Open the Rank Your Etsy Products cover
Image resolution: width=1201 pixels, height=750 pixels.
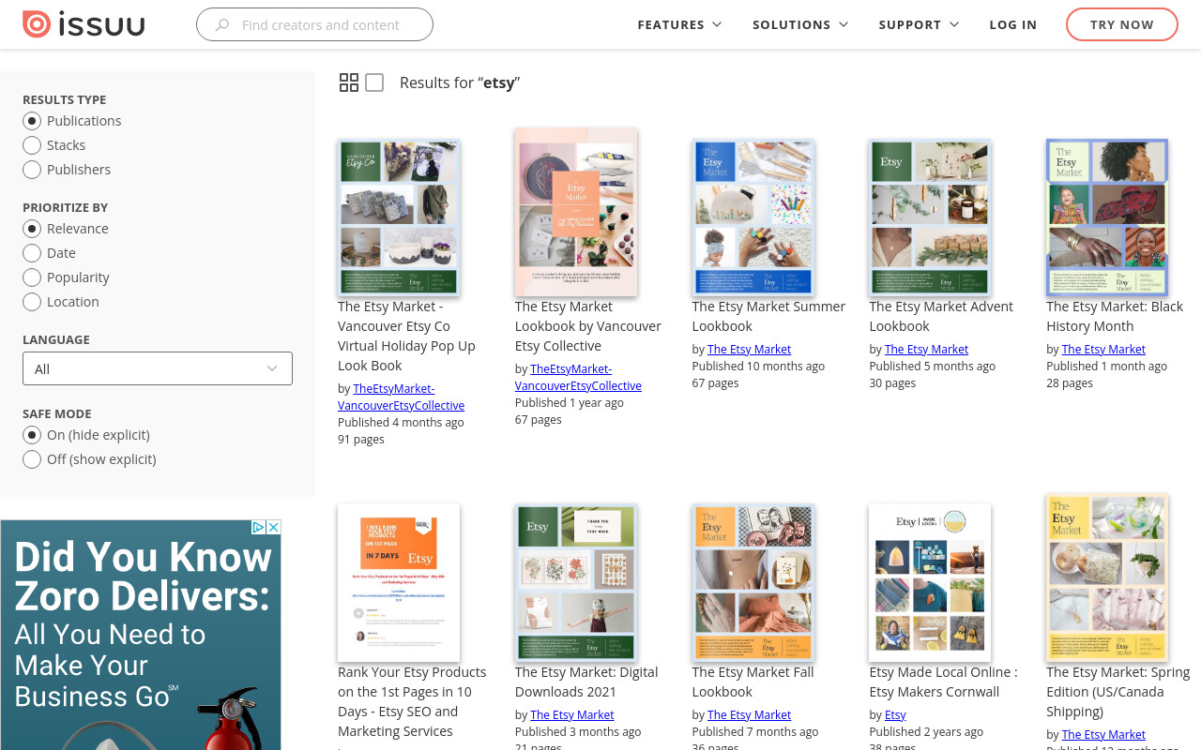coord(399,583)
